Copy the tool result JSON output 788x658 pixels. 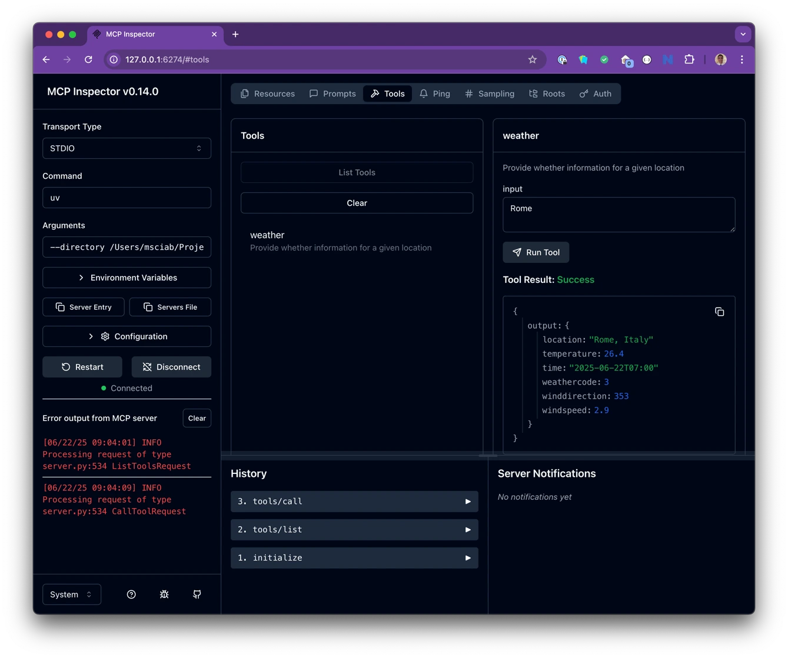point(719,312)
